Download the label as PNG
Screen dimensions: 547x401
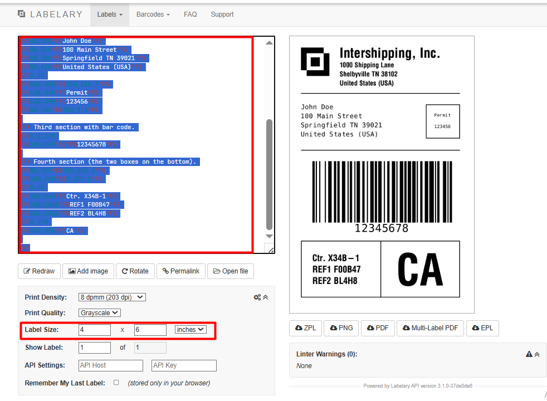click(x=341, y=328)
